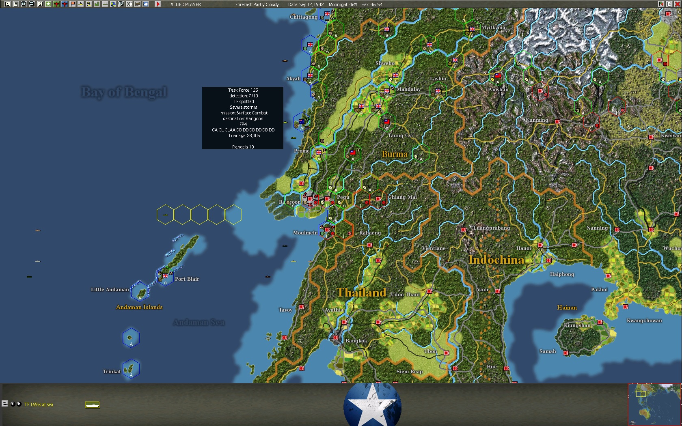Click the 'Moonlight: 46%' status text
Viewport: 682px width, 426px height.
click(343, 4)
